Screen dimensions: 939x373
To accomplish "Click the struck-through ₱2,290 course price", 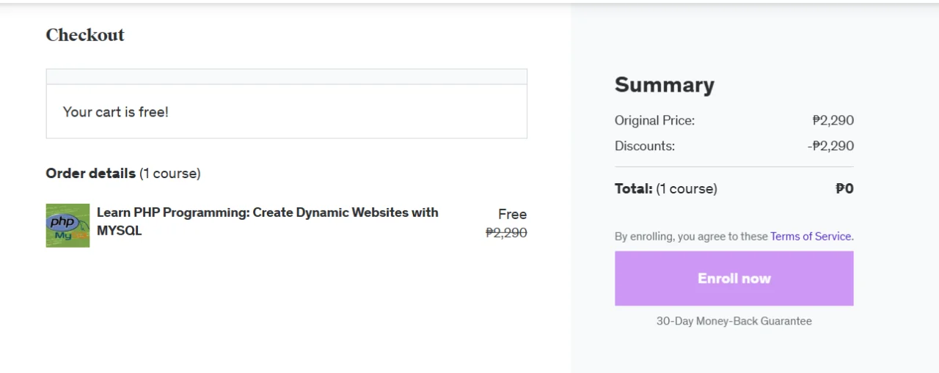I will click(x=506, y=233).
